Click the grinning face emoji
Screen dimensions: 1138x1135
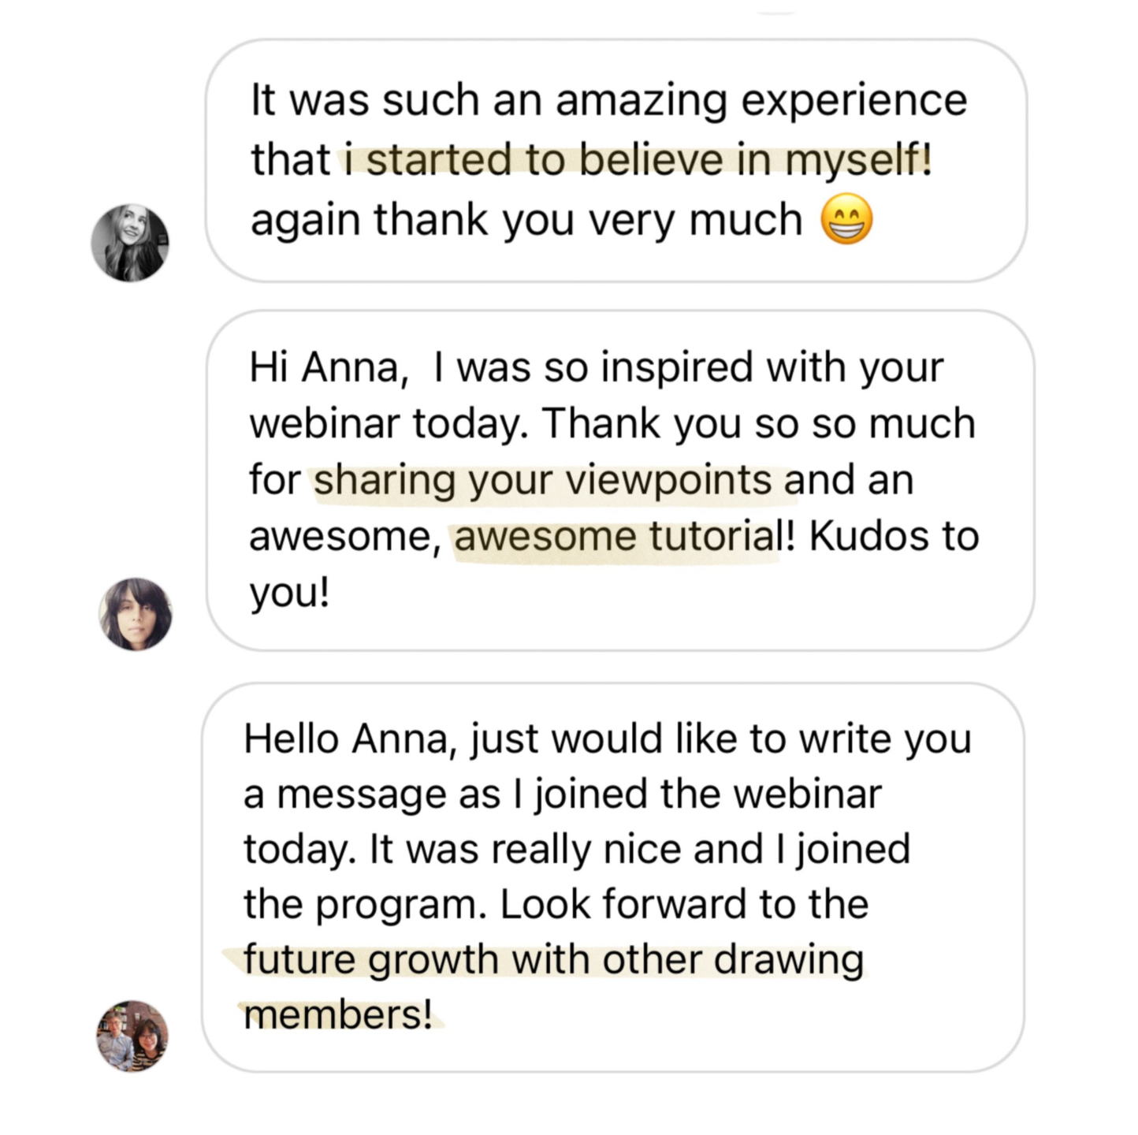(x=846, y=220)
